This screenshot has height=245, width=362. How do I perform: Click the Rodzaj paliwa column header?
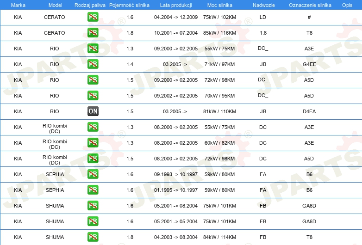point(90,5)
